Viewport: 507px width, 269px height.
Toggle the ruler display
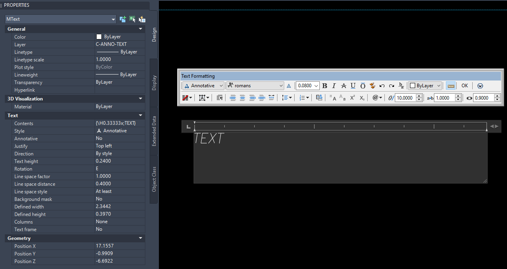(x=451, y=86)
